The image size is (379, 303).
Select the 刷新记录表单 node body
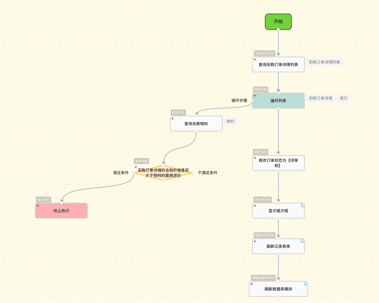coord(278,246)
